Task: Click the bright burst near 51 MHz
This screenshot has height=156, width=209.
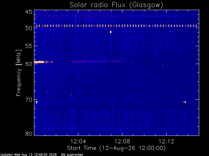Action: point(111,32)
